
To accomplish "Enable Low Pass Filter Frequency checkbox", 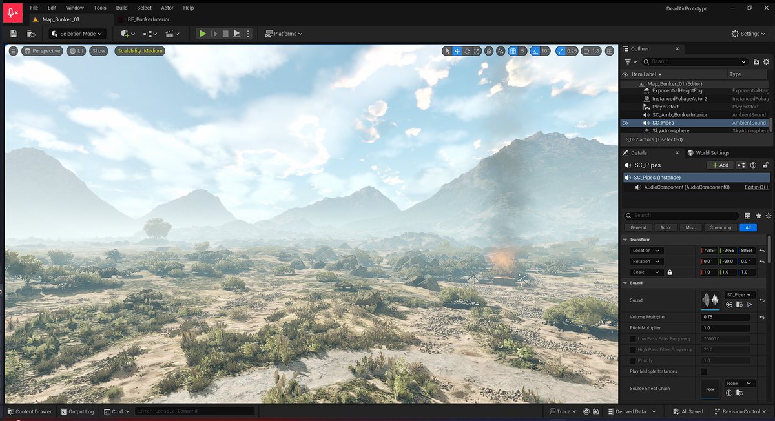I will 633,339.
